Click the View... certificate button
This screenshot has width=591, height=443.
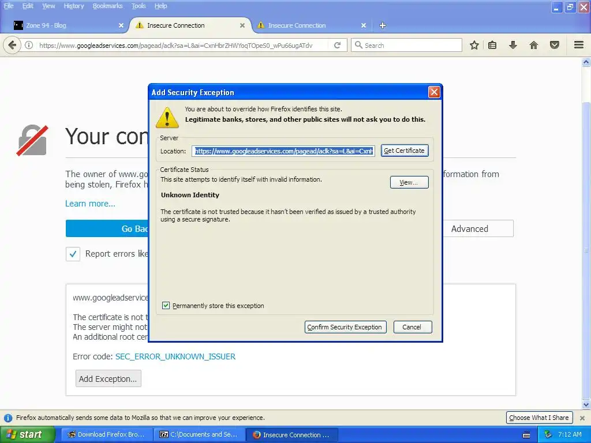click(x=409, y=182)
